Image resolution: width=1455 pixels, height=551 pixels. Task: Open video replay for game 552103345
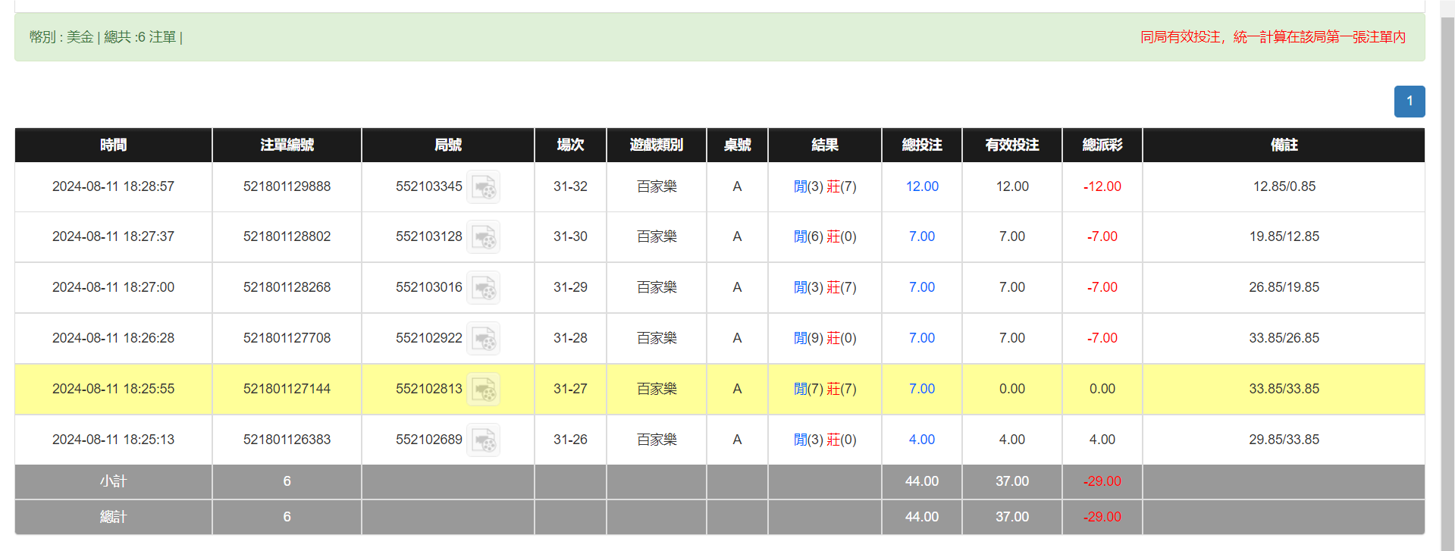tap(484, 187)
